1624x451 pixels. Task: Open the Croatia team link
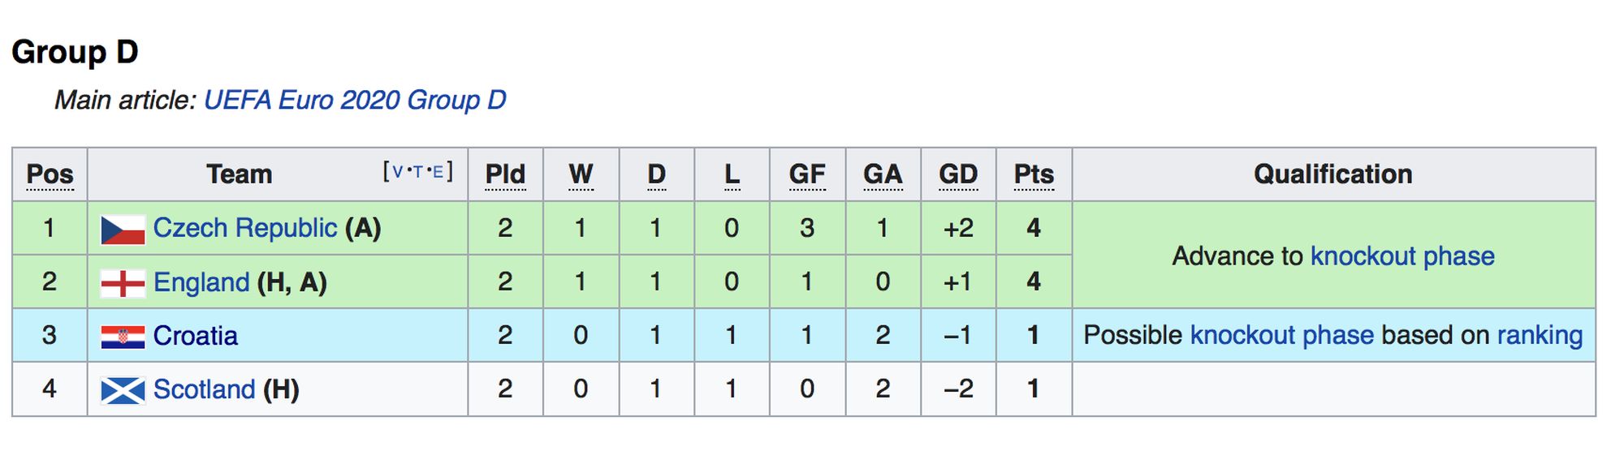pyautogui.click(x=195, y=336)
